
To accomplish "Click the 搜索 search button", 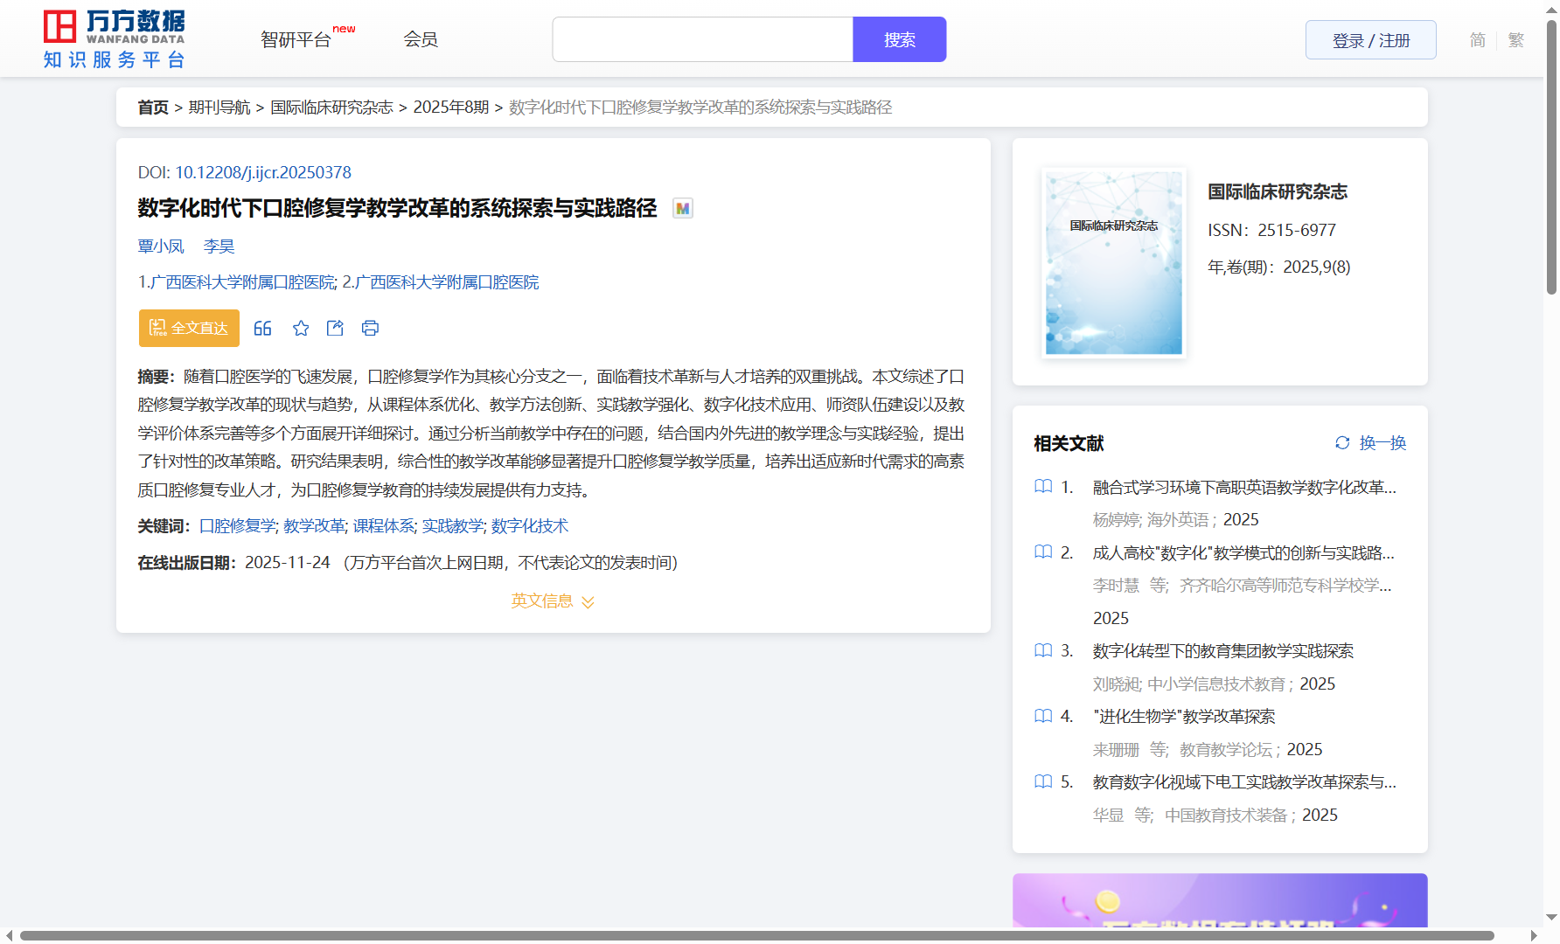I will pyautogui.click(x=899, y=40).
